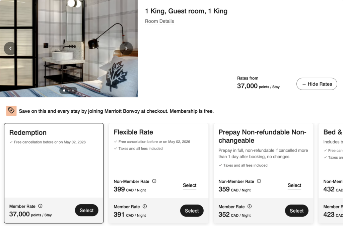Viewport: 343px width, 226px height.
Task: Click info icon next to Flexible Non-Member Rate
Action: [154, 181]
